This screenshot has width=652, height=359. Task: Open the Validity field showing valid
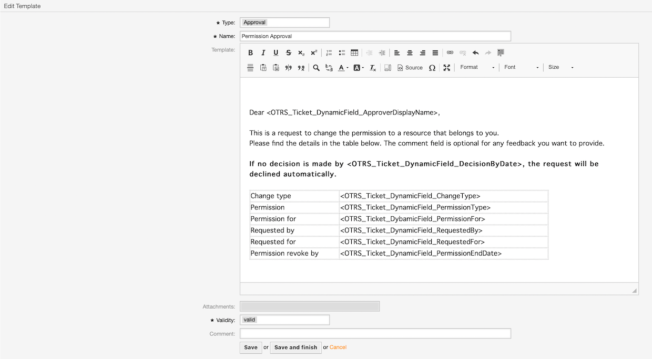click(284, 320)
